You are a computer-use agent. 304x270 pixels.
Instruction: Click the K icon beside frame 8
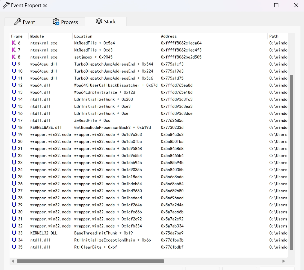click(14, 57)
